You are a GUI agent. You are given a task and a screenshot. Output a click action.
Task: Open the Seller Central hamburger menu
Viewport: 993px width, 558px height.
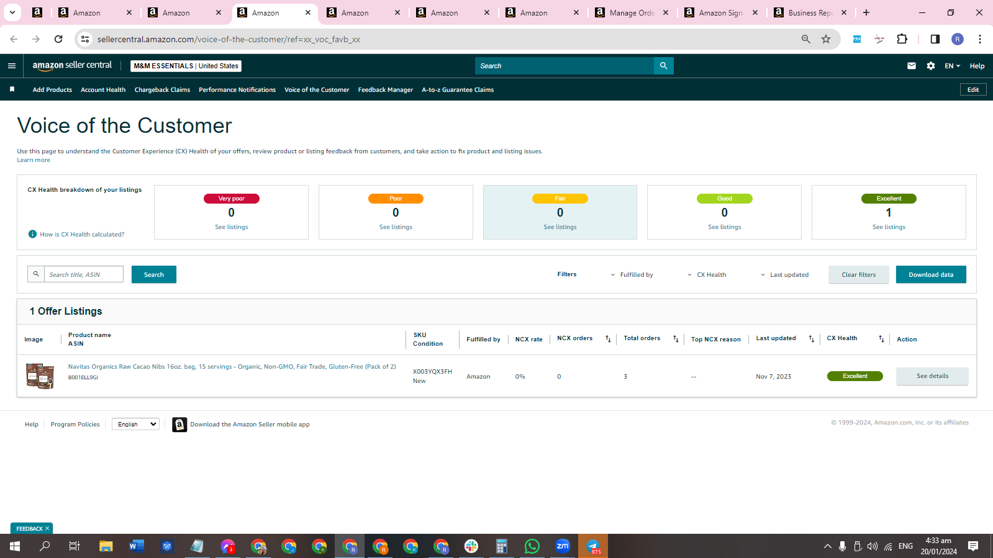coord(12,66)
